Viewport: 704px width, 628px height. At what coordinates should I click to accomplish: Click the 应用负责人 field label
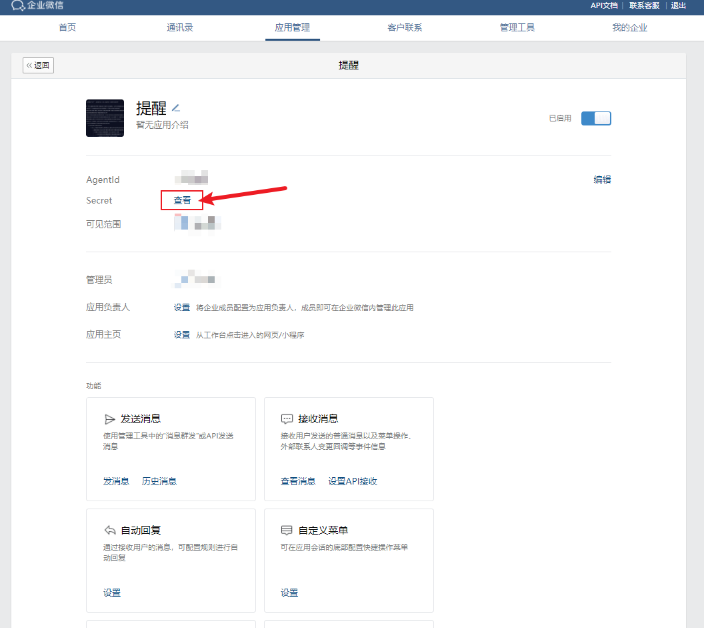coord(108,307)
